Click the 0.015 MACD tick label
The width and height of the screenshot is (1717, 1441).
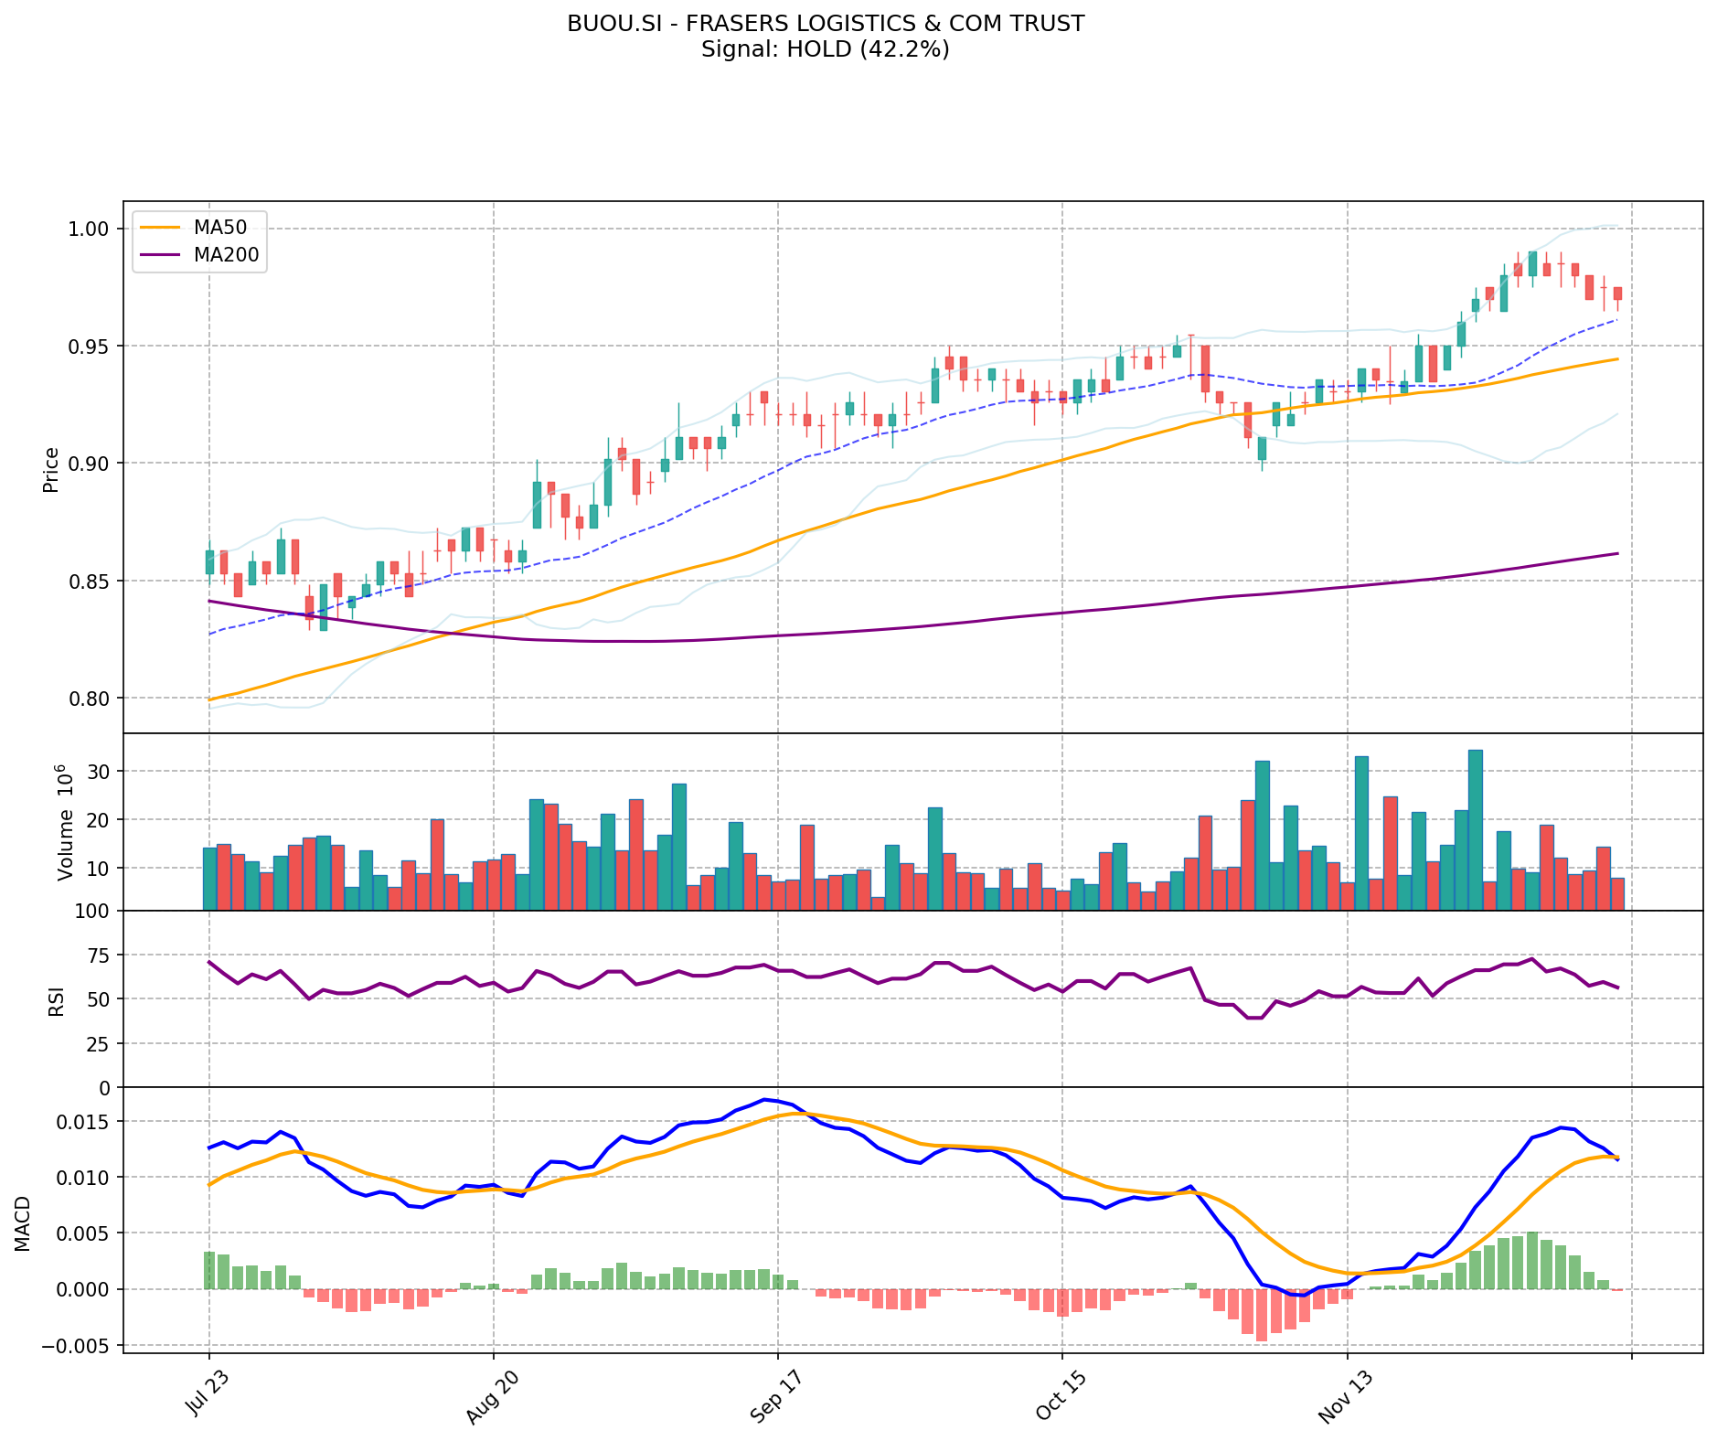(86, 1122)
